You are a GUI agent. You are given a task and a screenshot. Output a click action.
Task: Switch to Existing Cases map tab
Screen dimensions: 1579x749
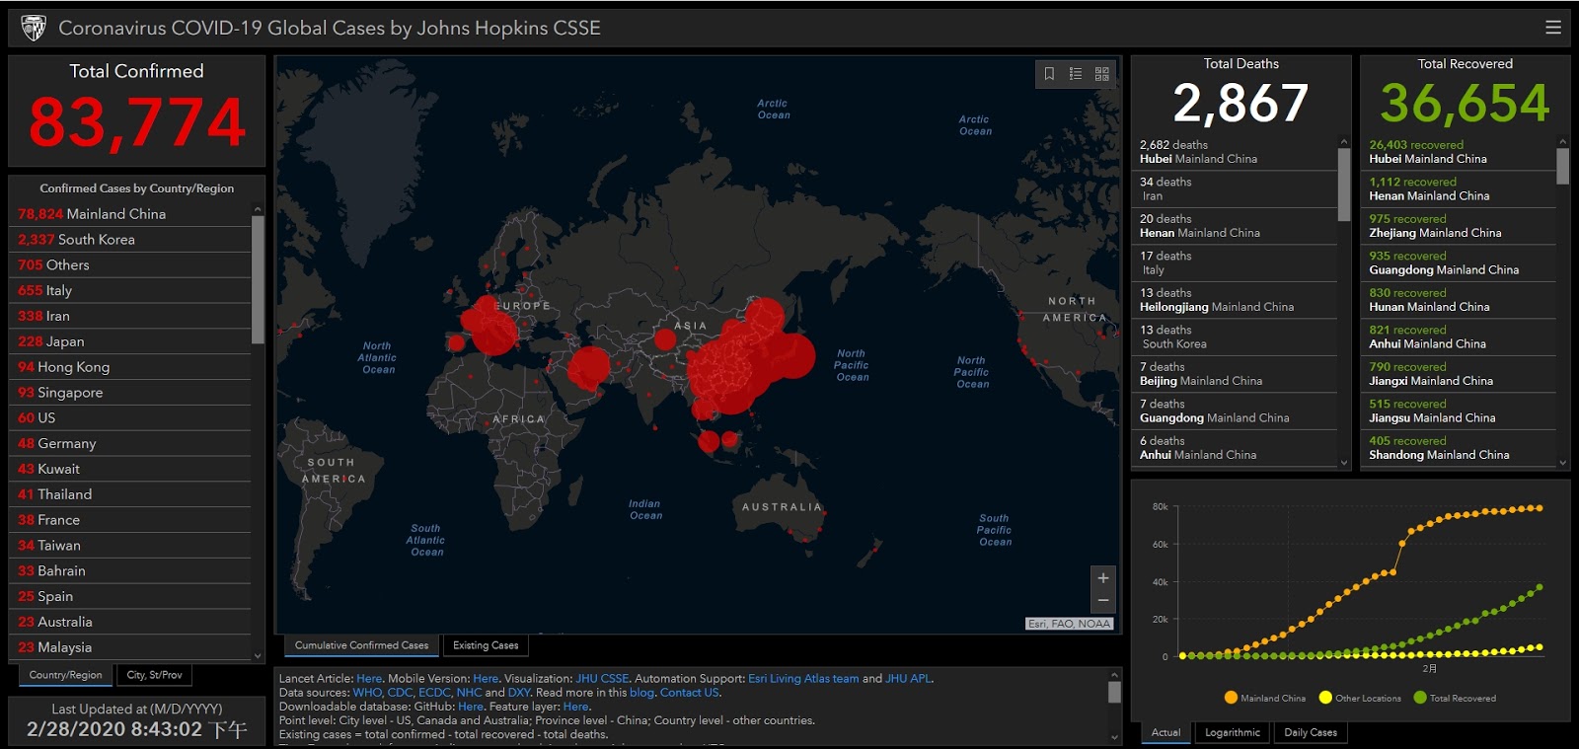tap(486, 645)
